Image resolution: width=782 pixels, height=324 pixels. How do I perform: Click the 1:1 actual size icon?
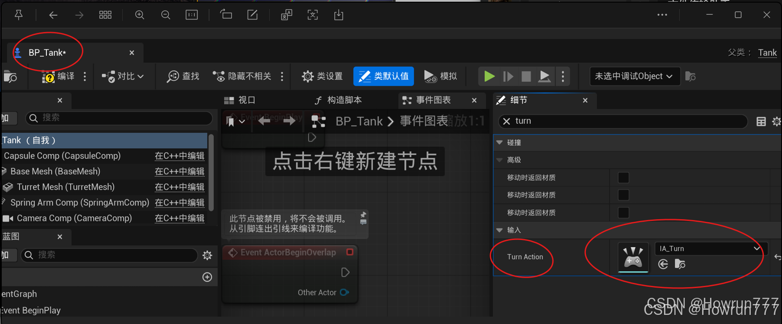192,15
